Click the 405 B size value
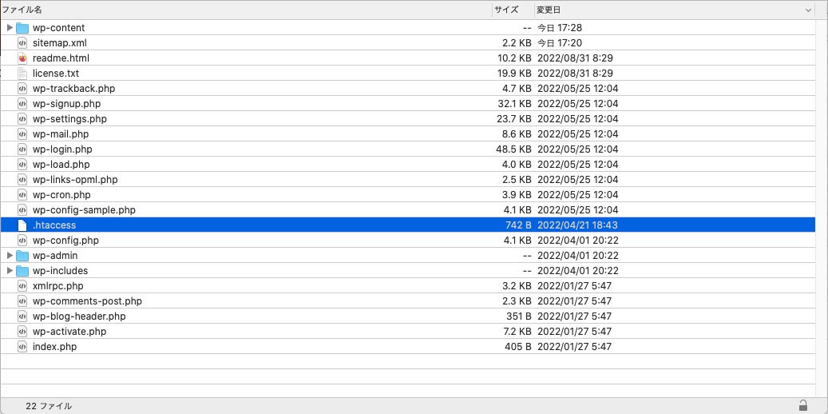The height and width of the screenshot is (414, 828). [518, 348]
